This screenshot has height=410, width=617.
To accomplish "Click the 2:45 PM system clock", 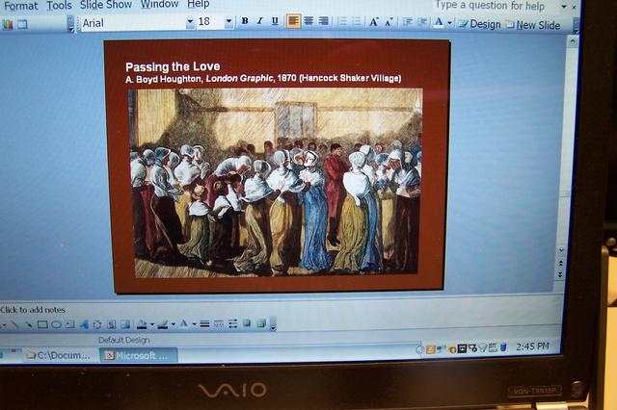I will (x=532, y=346).
